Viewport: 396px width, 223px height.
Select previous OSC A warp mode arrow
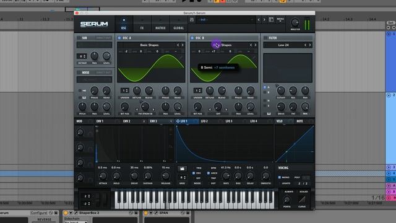tap(137, 110)
